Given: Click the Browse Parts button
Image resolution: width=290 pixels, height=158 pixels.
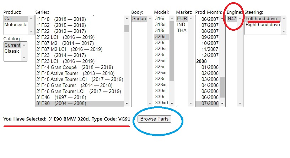Looking at the screenshot, I should [154, 119].
